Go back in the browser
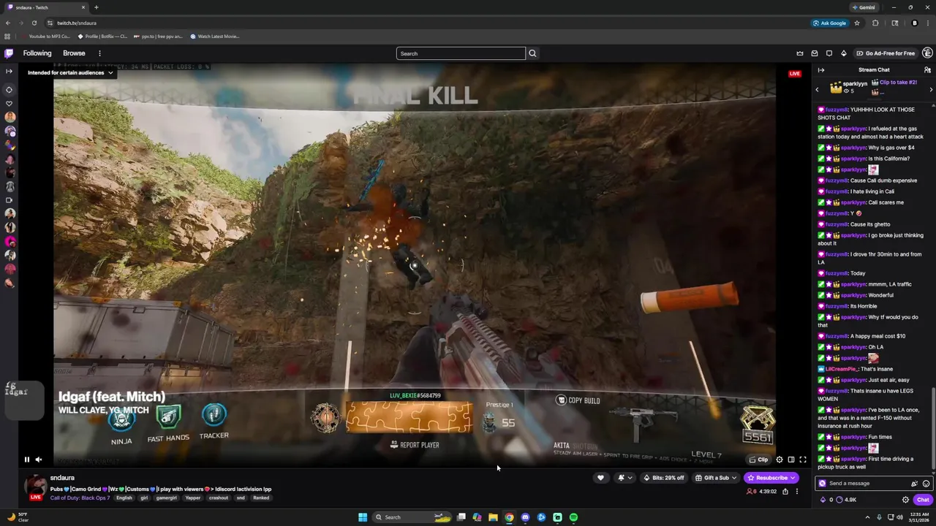 point(8,23)
